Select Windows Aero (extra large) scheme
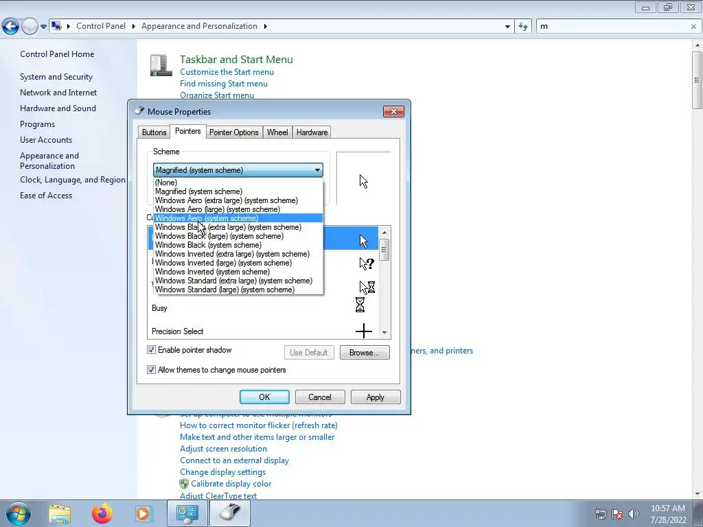 click(x=238, y=200)
